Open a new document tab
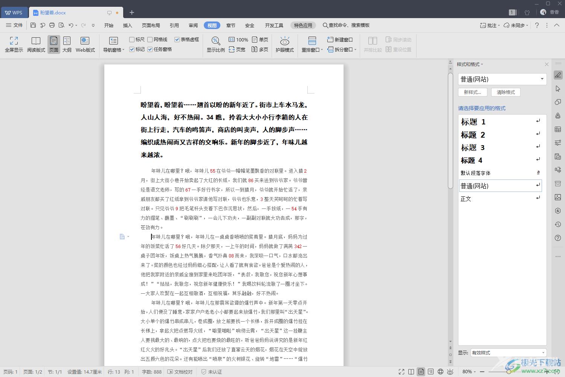The width and height of the screenshot is (565, 377). [x=132, y=12]
